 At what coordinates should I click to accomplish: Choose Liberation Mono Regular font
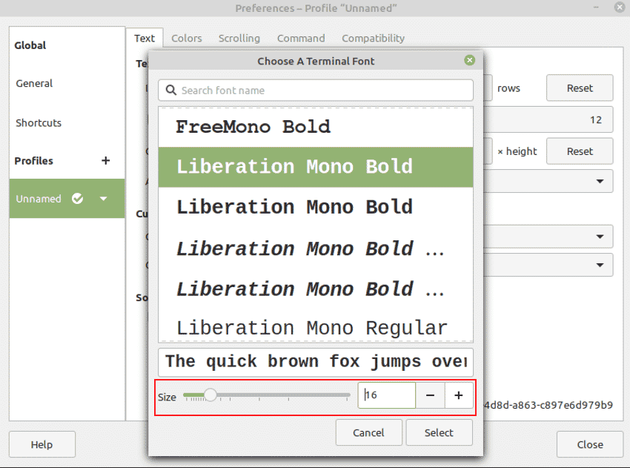click(316, 326)
